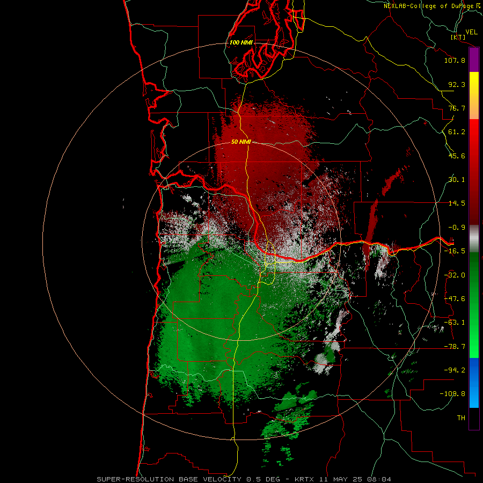Click the [KT] units label

(x=458, y=37)
